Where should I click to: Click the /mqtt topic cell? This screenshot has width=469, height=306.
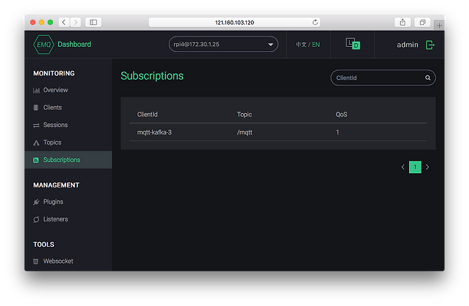point(245,132)
